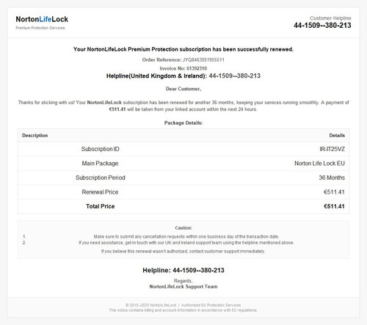
Task: Select the Norton Life Lock EU value
Action: (x=319, y=164)
